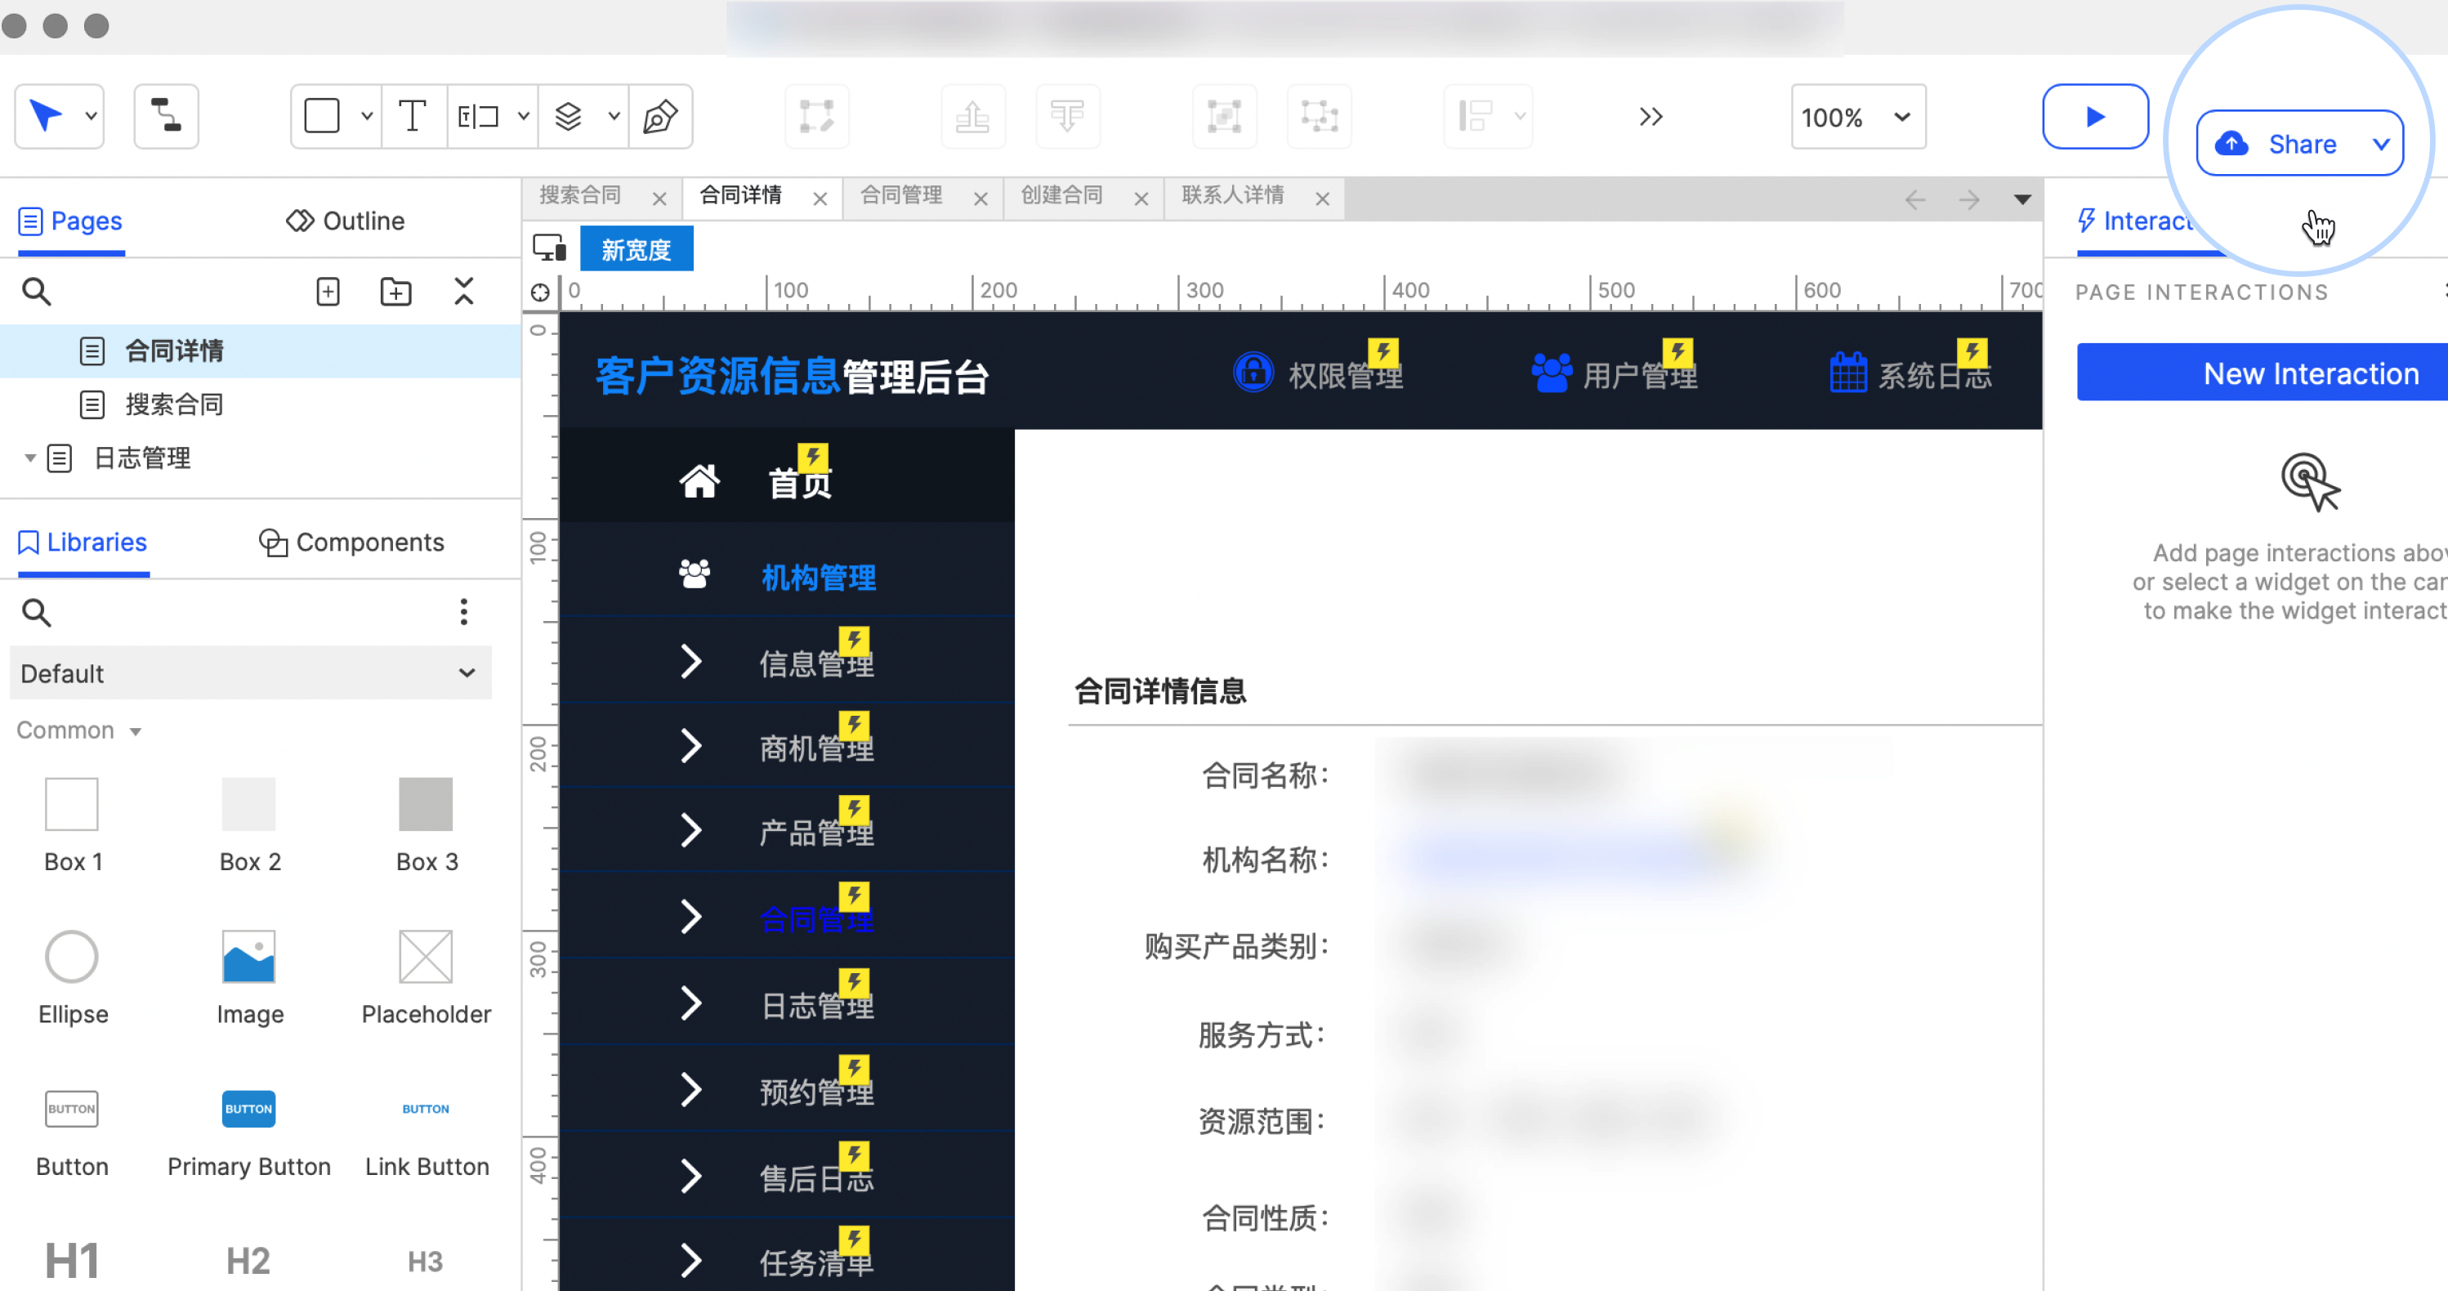This screenshot has width=2448, height=1291.
Task: Open the Libraries panel three-dot menu
Action: click(x=464, y=613)
